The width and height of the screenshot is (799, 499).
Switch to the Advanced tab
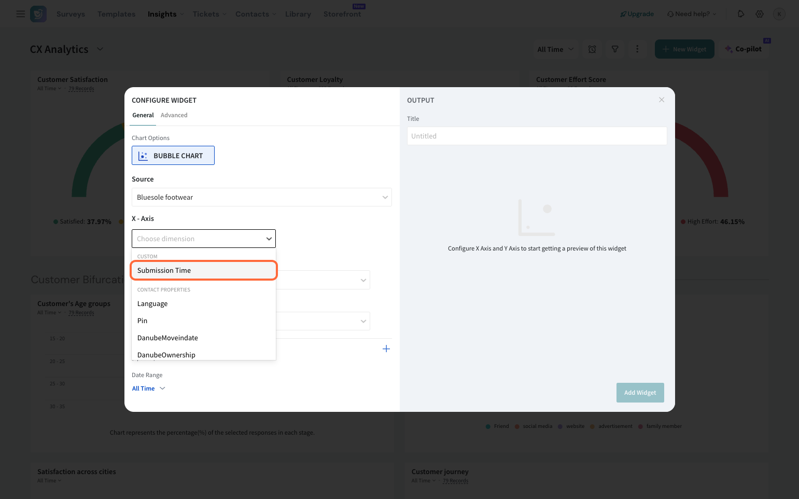174,115
